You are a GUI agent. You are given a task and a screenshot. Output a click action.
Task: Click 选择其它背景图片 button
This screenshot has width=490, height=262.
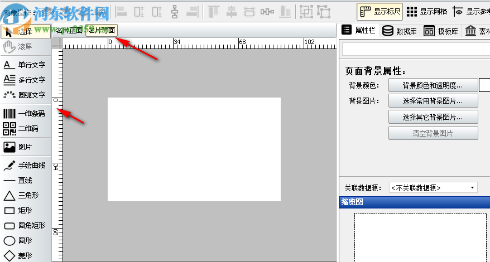433,117
